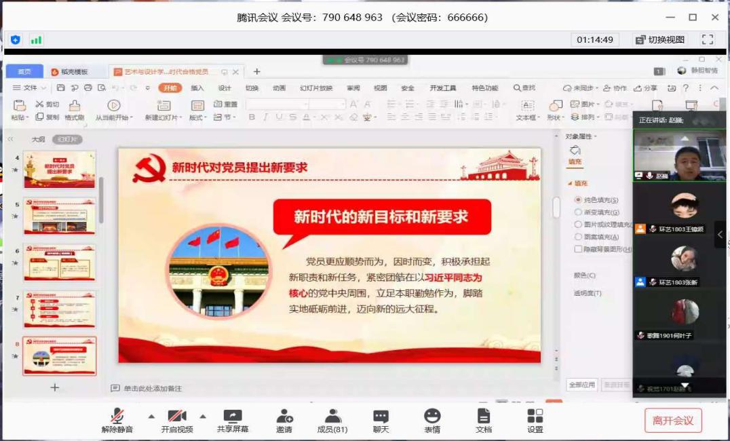The width and height of the screenshot is (730, 441).
Task: Expand audio options arrow beside 解除静音
Action: pos(151,416)
